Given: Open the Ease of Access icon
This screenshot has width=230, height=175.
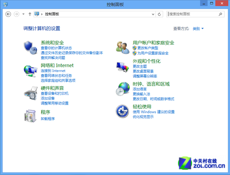Looking at the screenshot, I should [122, 111].
